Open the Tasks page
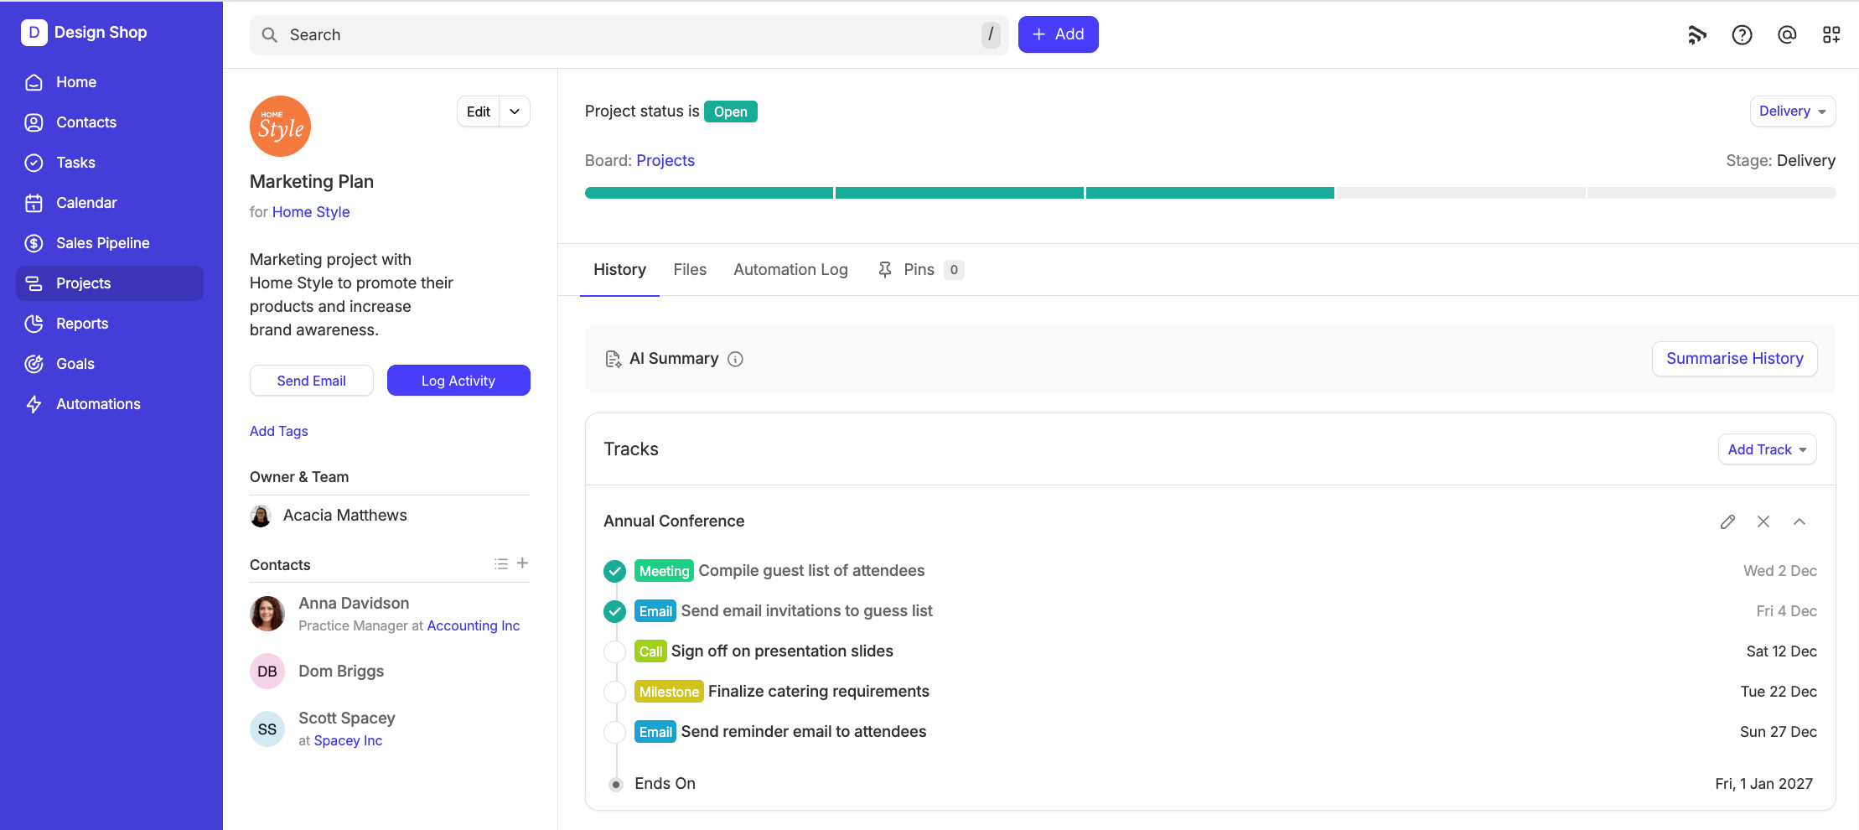Screen dimensions: 1859x830 (x=110, y=163)
